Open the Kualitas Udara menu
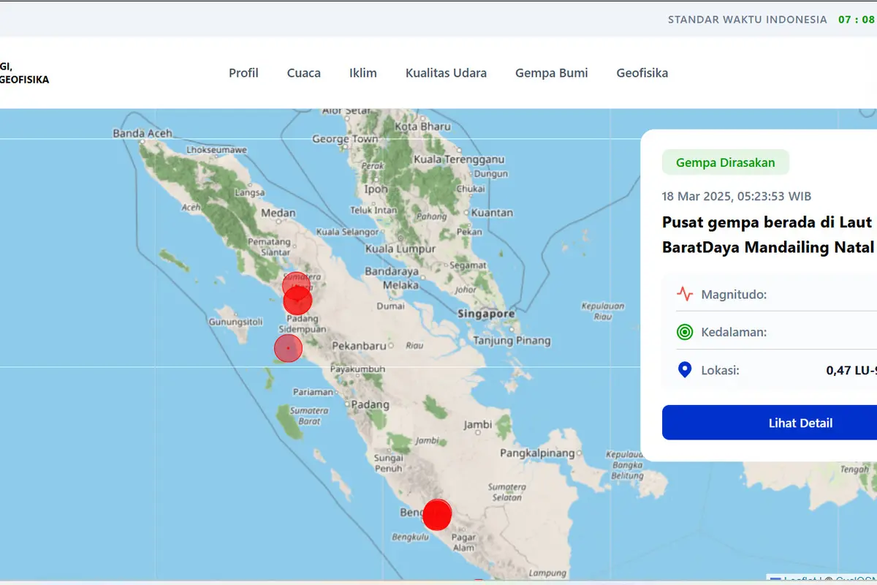Viewport: 877px width, 585px height. (x=446, y=73)
